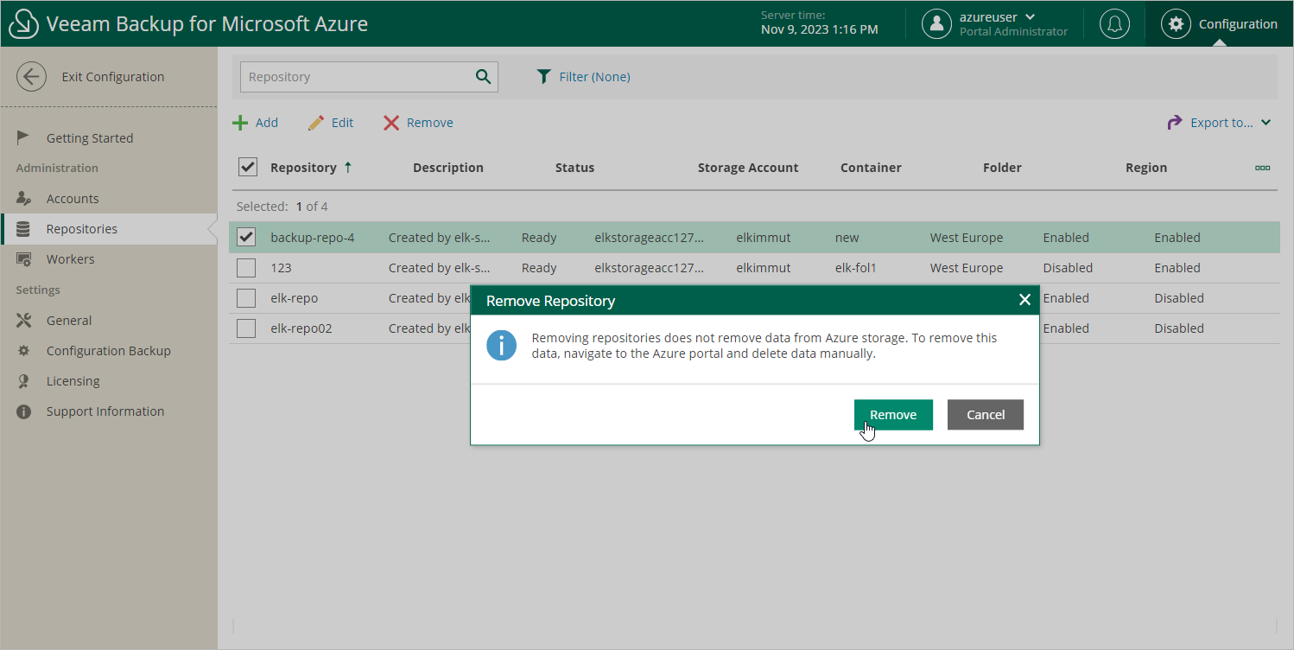Click the Storage Account column header
Viewport: 1294px width, 650px height.
[748, 168]
